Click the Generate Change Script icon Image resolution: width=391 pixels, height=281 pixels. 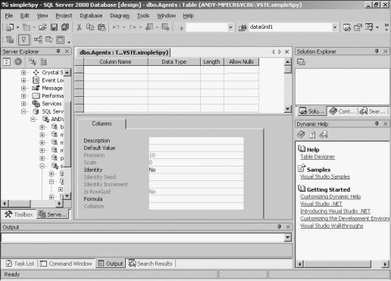click(x=10, y=39)
